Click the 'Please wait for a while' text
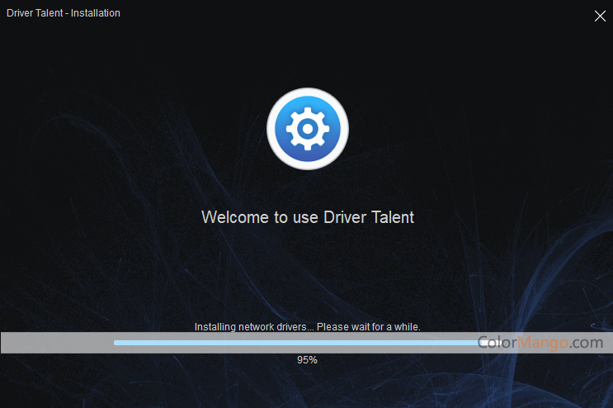 click(x=369, y=327)
